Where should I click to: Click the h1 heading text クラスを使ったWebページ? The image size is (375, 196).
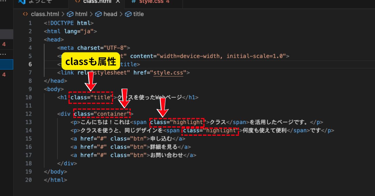150,97
